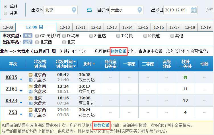Expand Z53 stop details arrow
Viewport: 214px width, 135px height.
tap(21, 114)
